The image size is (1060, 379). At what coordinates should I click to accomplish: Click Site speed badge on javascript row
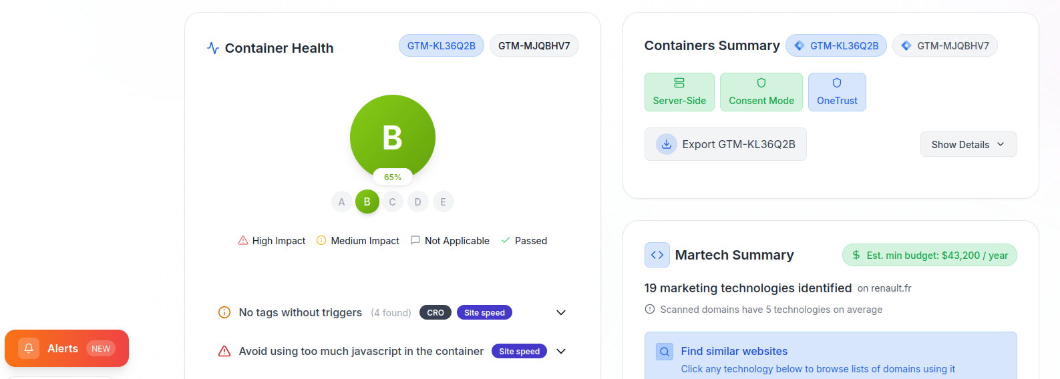point(520,351)
